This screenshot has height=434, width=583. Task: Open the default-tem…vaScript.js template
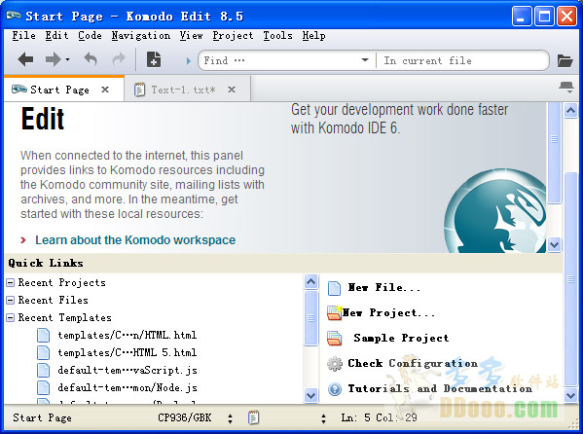(x=128, y=370)
